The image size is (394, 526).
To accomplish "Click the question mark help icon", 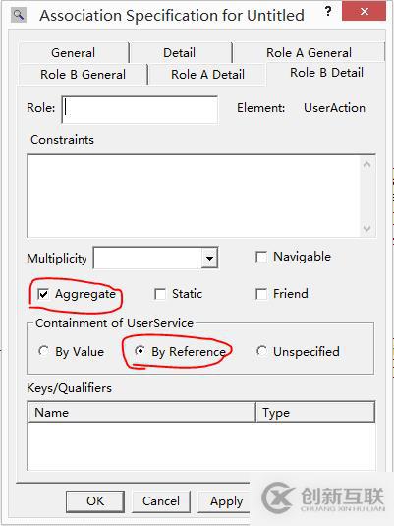I will coord(328,12).
